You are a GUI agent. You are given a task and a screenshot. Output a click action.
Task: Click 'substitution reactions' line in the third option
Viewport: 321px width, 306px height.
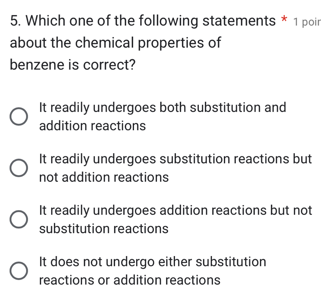[104, 229]
